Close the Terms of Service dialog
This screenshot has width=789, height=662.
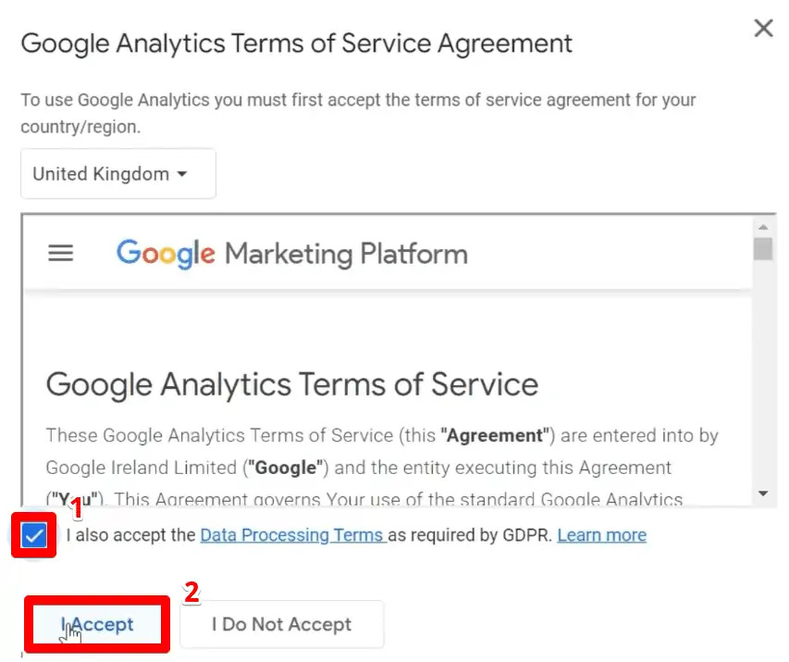763,28
